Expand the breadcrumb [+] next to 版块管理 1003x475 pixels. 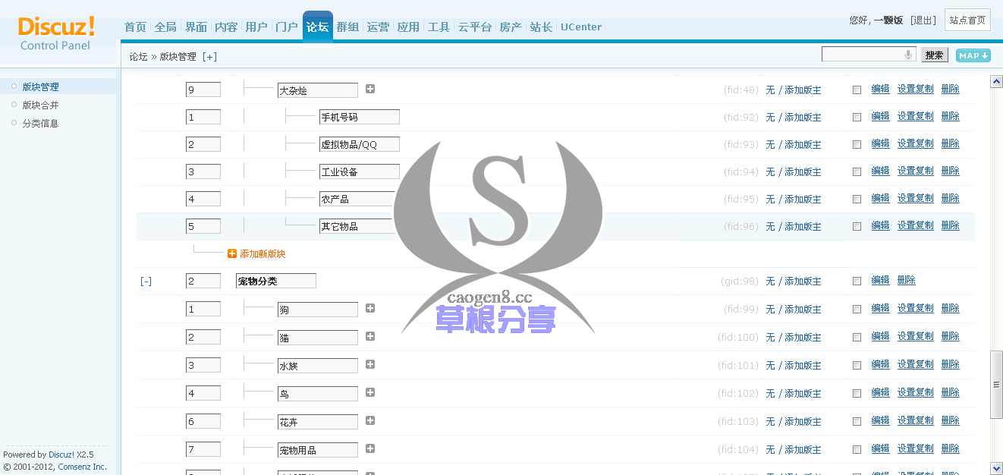pyautogui.click(x=209, y=56)
